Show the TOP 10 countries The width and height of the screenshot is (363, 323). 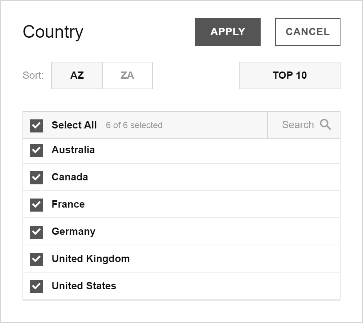click(x=289, y=75)
